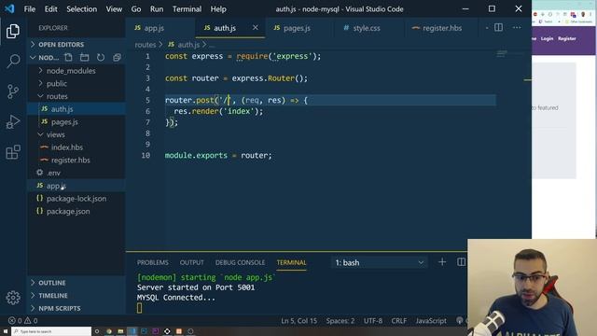Screen dimensions: 597x336
Task: Click Ln 5, Col 15 in status bar
Action: [x=298, y=321]
